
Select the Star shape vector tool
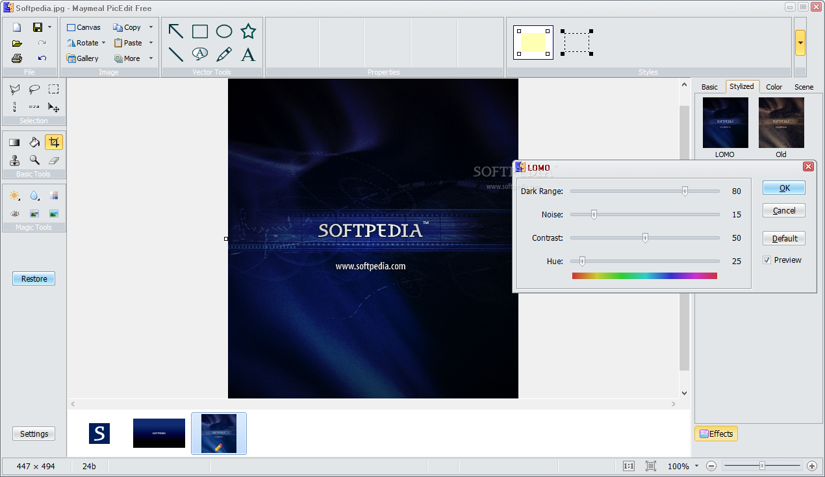click(x=248, y=31)
